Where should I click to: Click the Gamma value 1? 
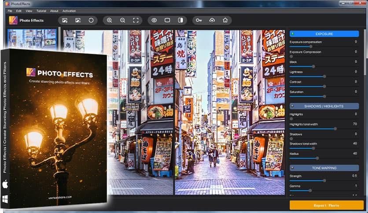point(356,186)
